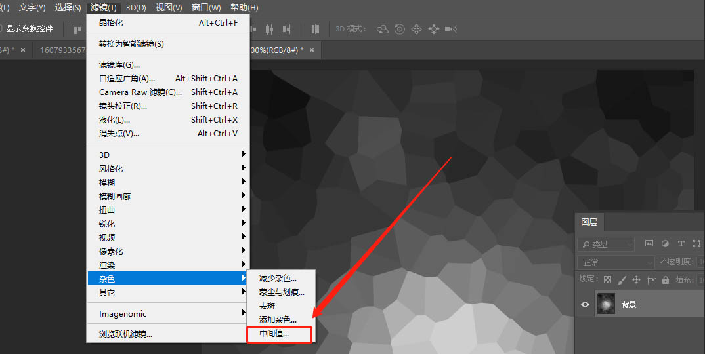Open the 视图(V) menu
705x354 pixels.
(x=169, y=8)
